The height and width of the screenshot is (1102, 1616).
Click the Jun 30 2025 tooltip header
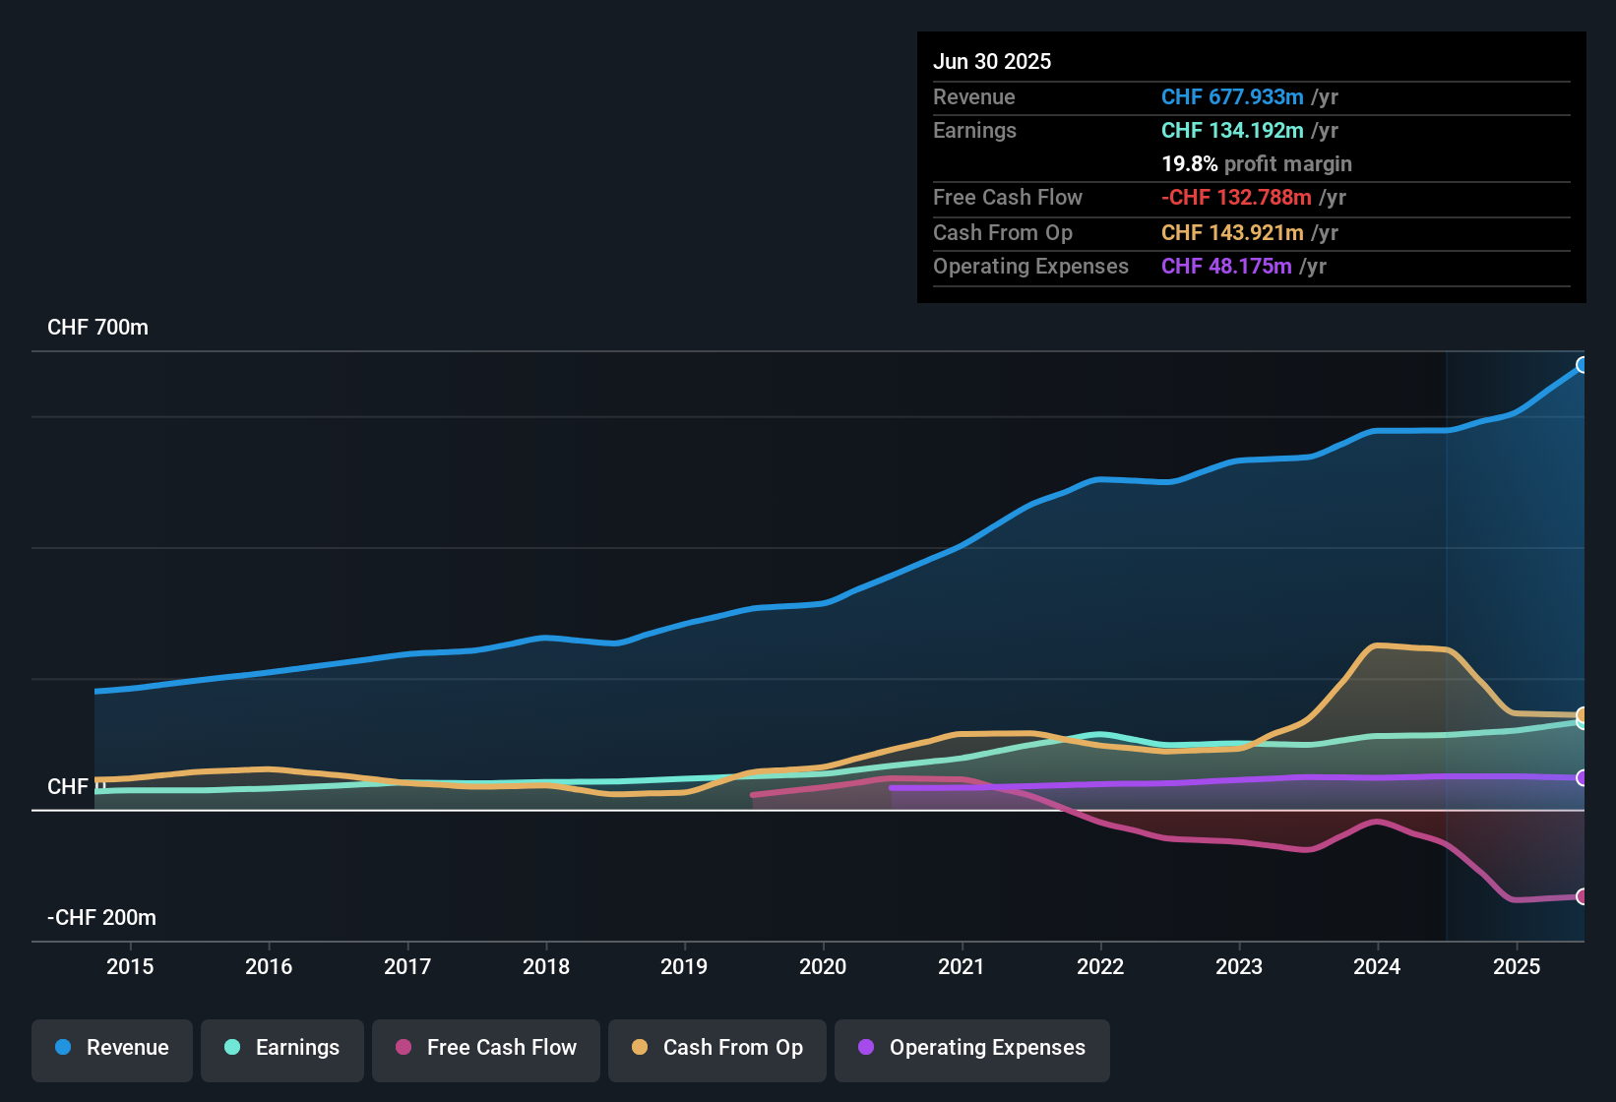(992, 61)
